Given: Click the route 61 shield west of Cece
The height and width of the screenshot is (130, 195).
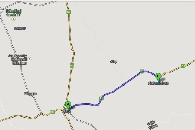Looking at the screenshot, I should point(53,112).
